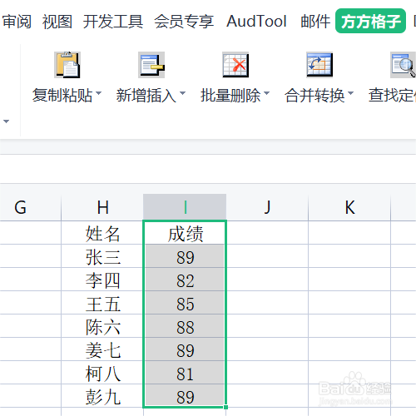This screenshot has width=416, height=416.
Task: Expand the 复制粘贴 dropdown arrow
Action: click(98, 93)
